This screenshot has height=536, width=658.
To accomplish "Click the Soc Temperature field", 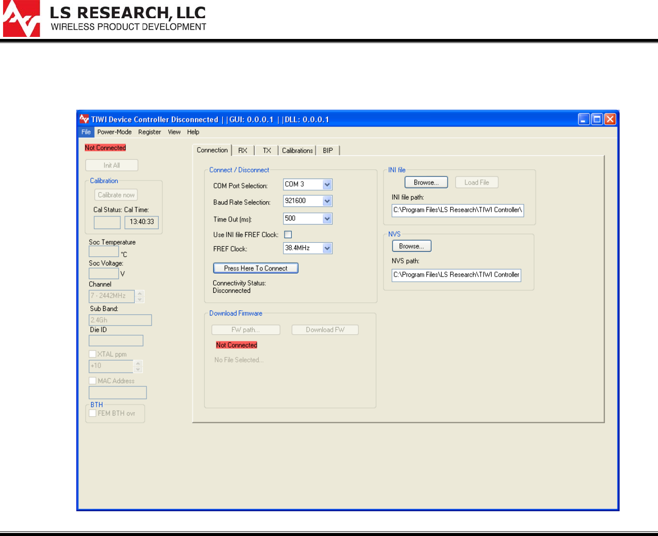I will coord(104,251).
